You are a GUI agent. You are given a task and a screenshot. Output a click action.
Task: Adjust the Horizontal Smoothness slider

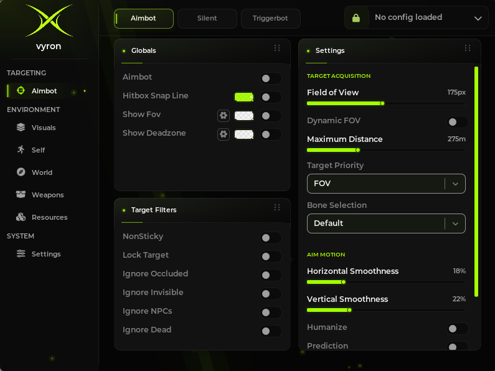point(386,282)
